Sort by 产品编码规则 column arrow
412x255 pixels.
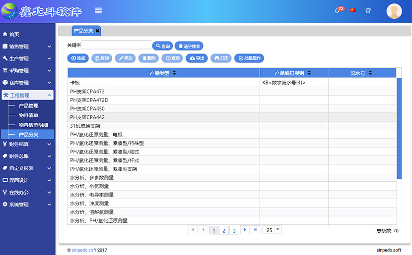309,73
